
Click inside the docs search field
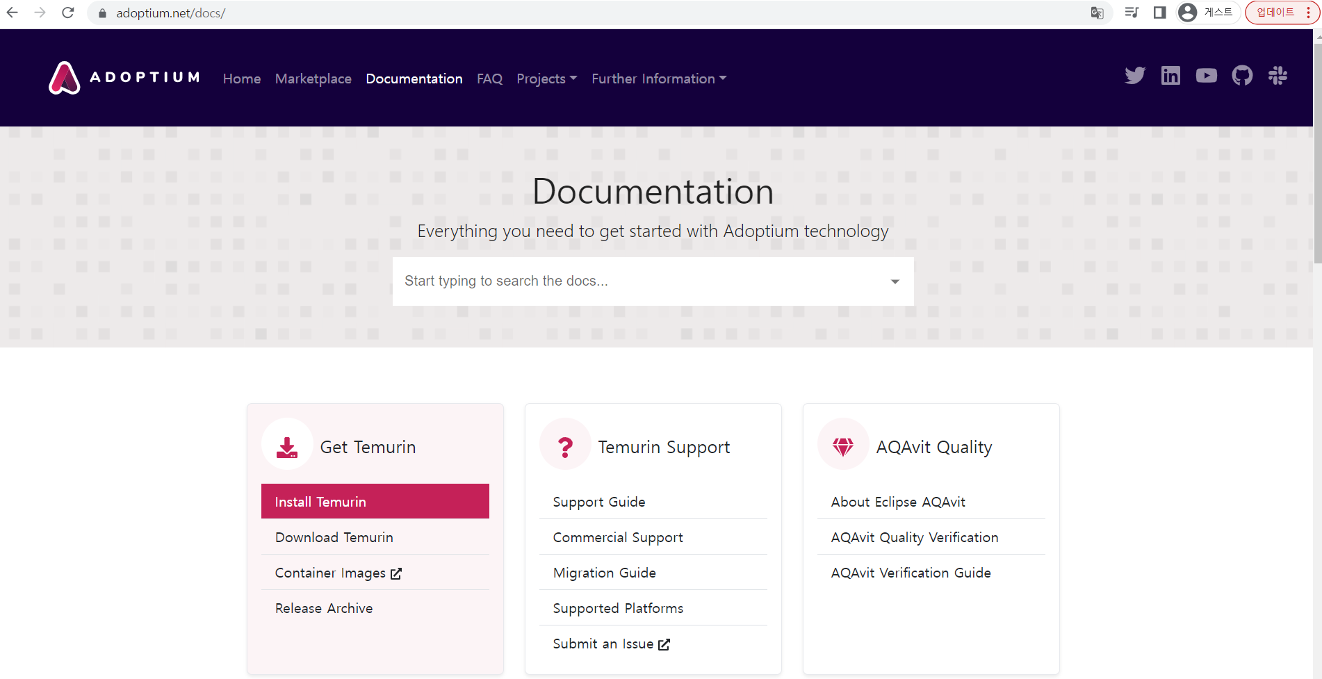[626, 281]
